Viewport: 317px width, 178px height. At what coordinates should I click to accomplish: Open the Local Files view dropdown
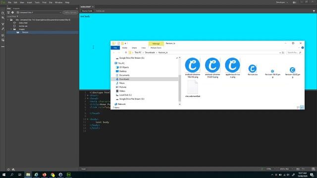[12, 16]
